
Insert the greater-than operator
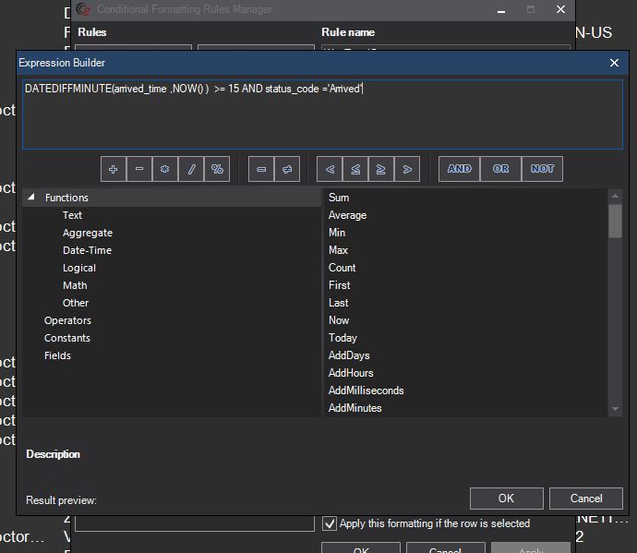tap(407, 169)
